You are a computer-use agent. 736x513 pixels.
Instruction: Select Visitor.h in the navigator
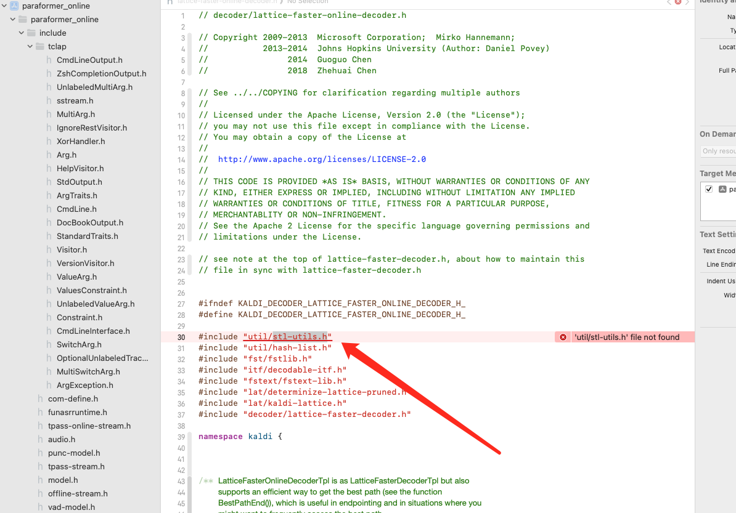[72, 250]
